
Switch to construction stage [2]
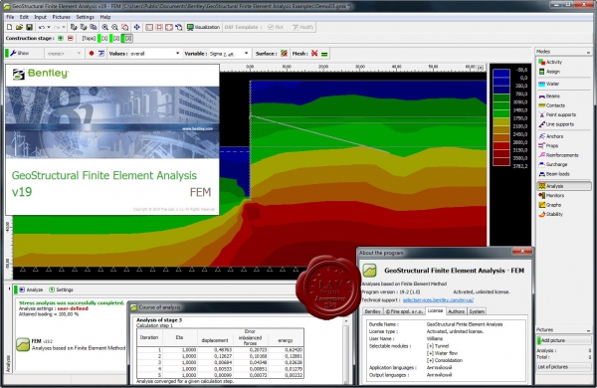(x=115, y=38)
